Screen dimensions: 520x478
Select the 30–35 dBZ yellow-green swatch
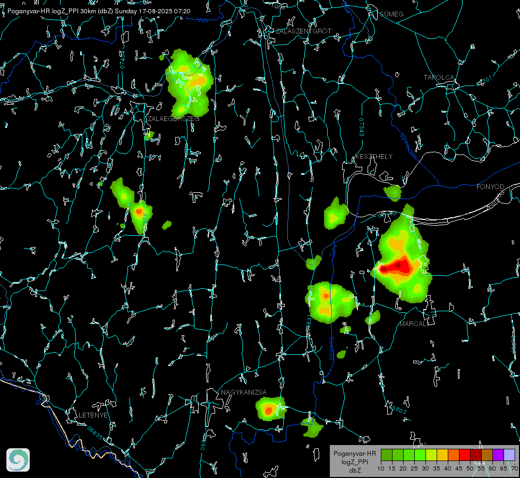point(431,455)
